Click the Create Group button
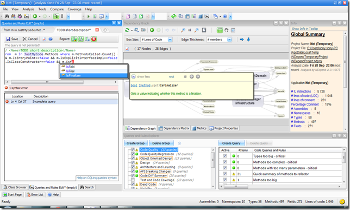The image size is (350, 210). (135, 143)
